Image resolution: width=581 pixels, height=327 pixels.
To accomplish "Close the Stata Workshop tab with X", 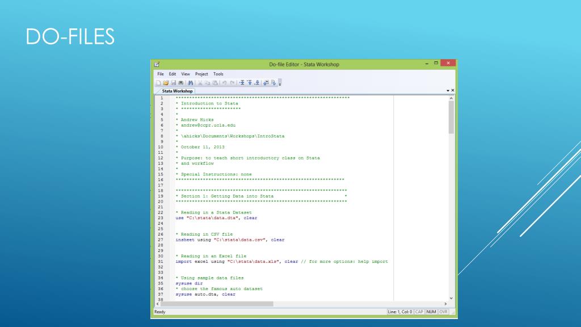I will tap(452, 90).
